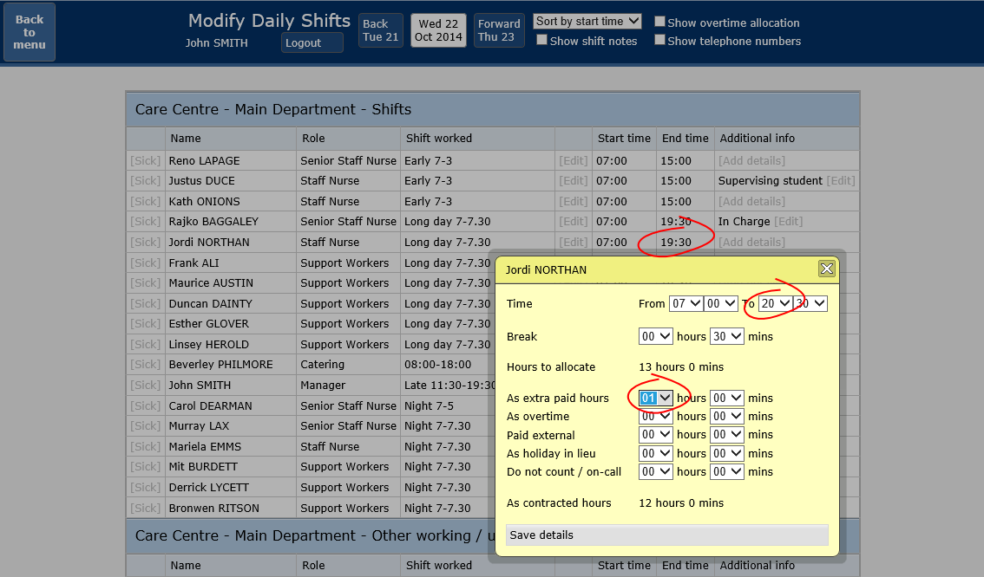Edit shift times for Kath ONIONS
The width and height of the screenshot is (984, 577).
(574, 202)
